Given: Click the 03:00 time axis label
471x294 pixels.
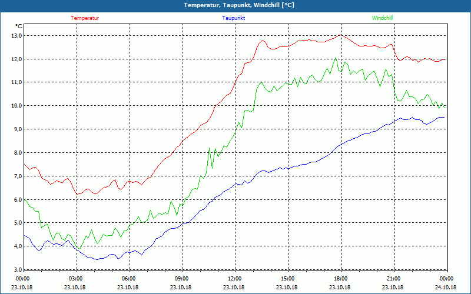Looking at the screenshot, I should [x=75, y=279].
